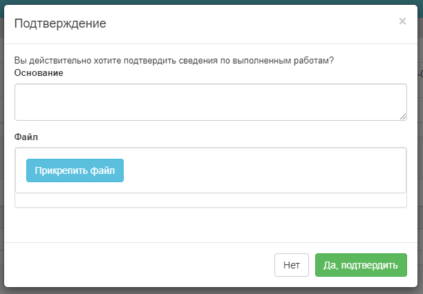Cancel confirmation using the white Нет button
Image resolution: width=423 pixels, height=294 pixels.
point(292,265)
